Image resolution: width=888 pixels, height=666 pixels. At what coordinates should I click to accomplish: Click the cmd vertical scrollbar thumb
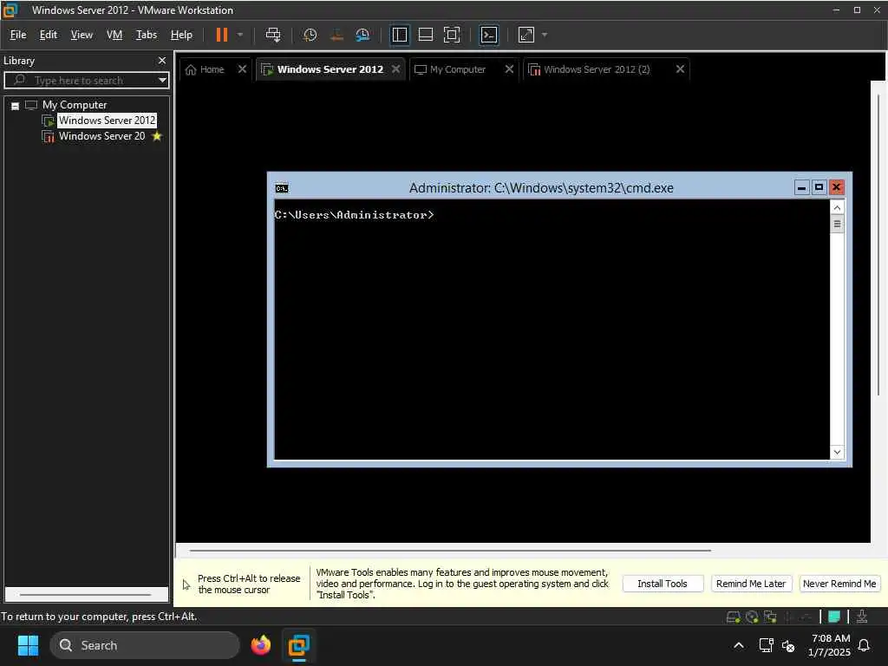click(x=837, y=224)
